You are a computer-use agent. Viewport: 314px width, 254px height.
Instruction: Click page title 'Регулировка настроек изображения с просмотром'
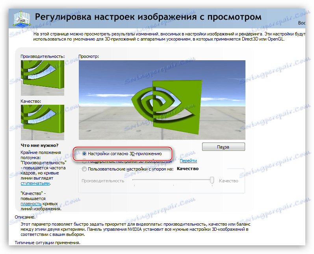tap(148, 17)
